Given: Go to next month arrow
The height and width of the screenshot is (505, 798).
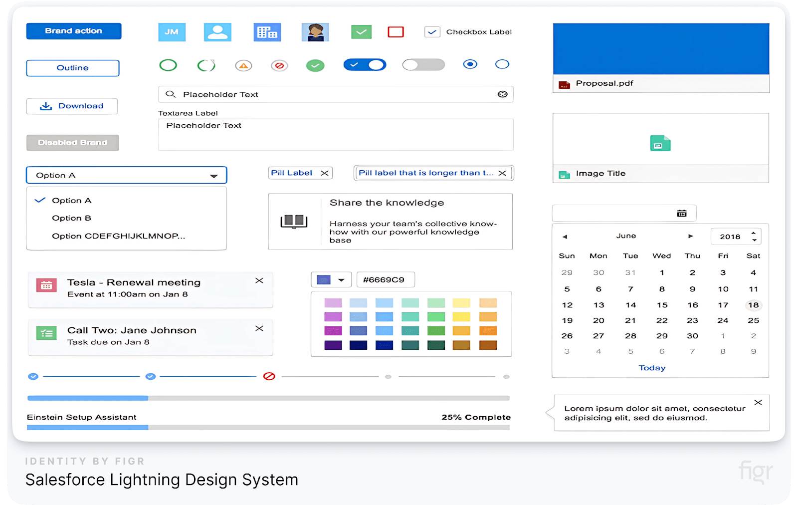Looking at the screenshot, I should point(691,236).
